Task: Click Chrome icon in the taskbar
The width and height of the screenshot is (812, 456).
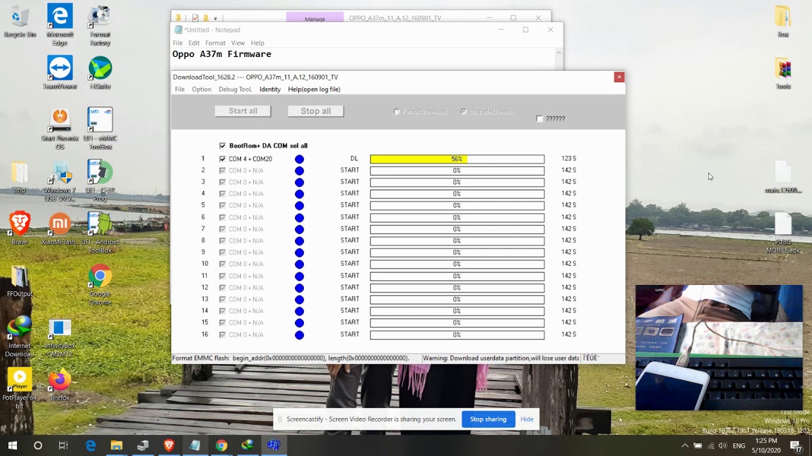Action: (x=221, y=445)
